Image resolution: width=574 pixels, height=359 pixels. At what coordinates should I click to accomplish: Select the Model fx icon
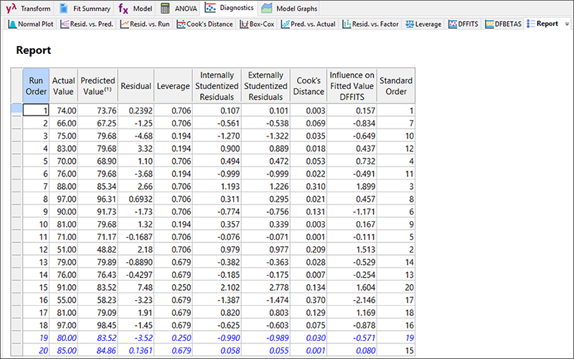pyautogui.click(x=123, y=9)
